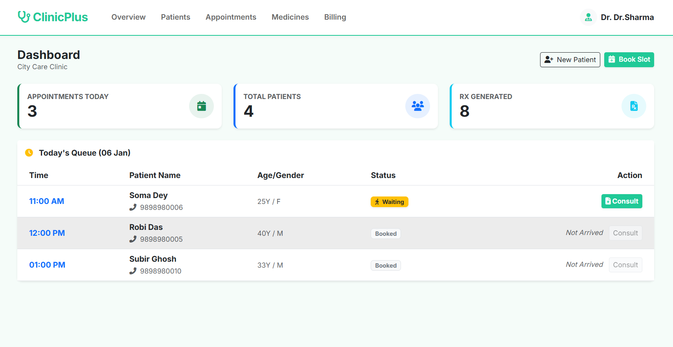Click the 01:00 PM time slot
The height and width of the screenshot is (347, 673).
(47, 265)
